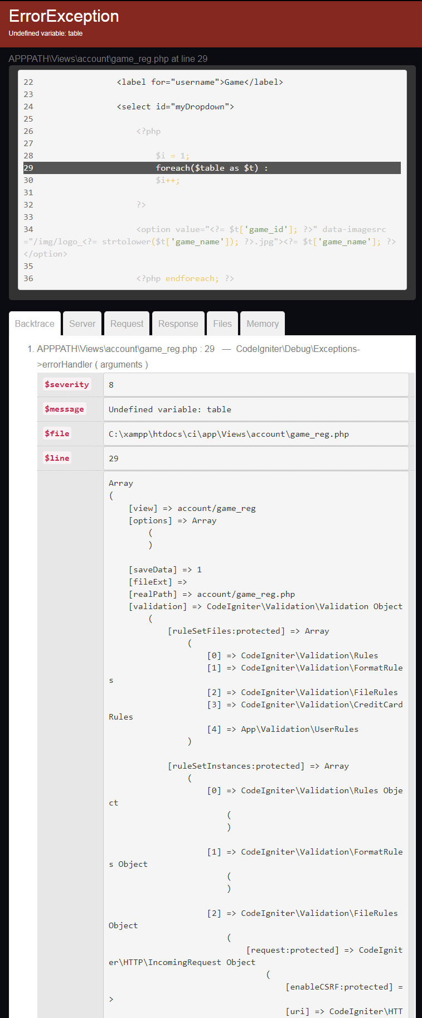The image size is (422, 1018).
Task: Click the $severity label
Action: (x=67, y=384)
